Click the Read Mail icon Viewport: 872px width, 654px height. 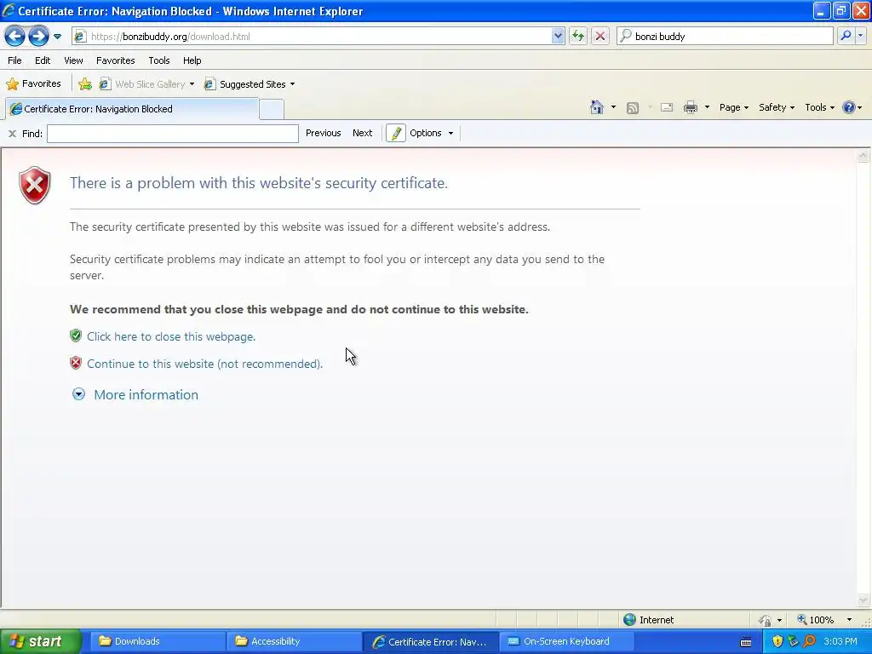tap(667, 107)
